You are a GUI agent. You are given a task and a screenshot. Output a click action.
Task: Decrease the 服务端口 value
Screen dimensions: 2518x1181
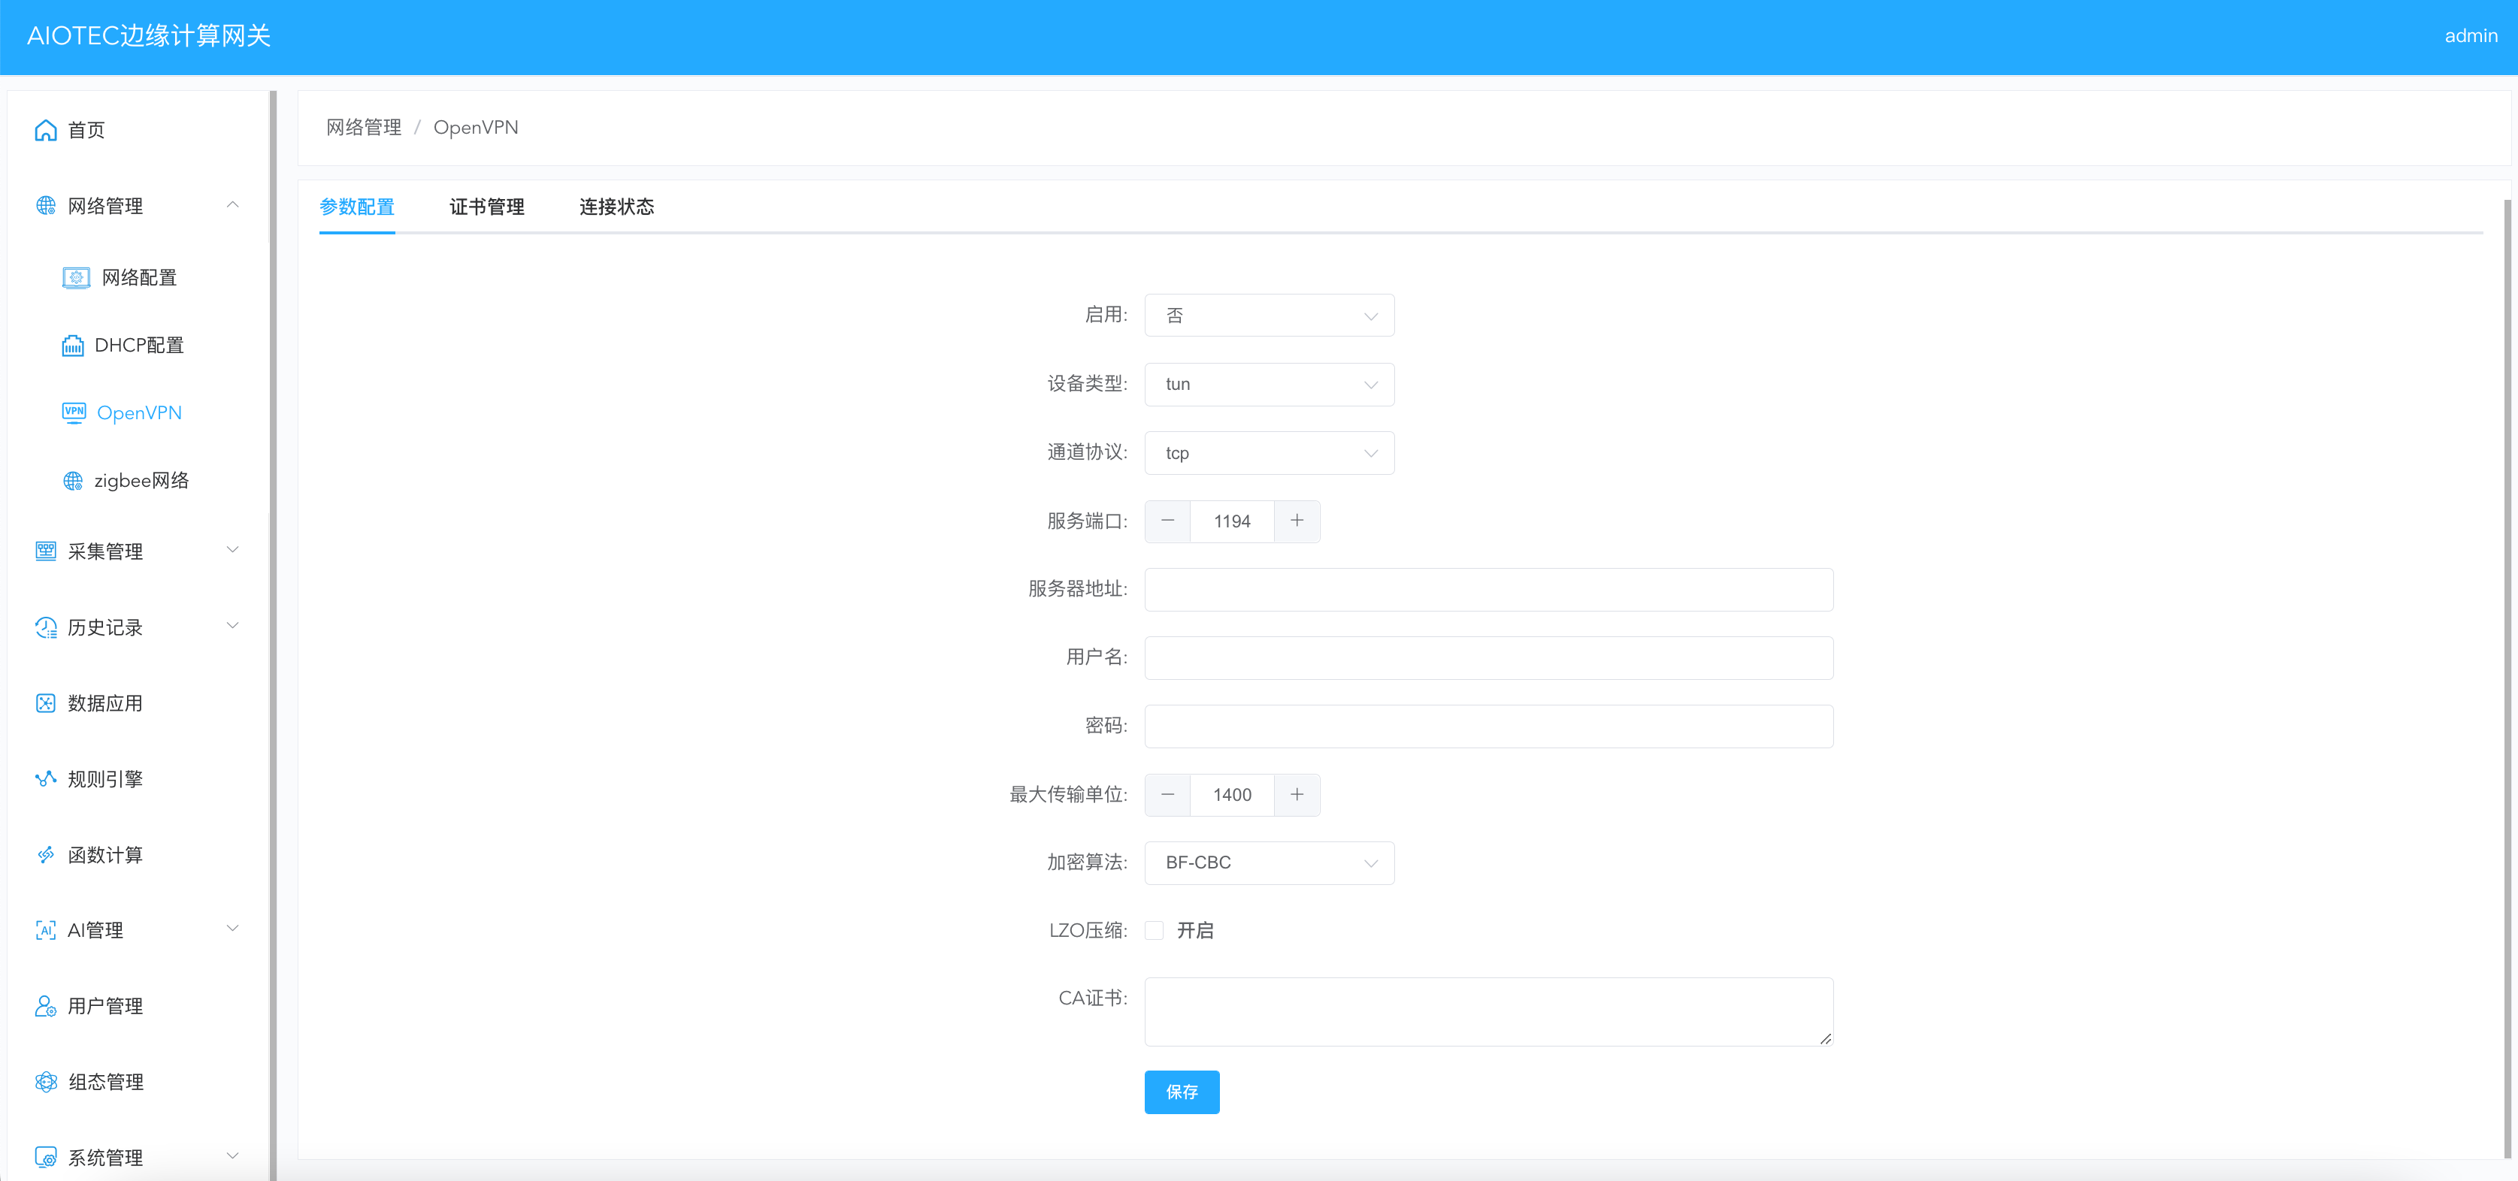pos(1168,521)
